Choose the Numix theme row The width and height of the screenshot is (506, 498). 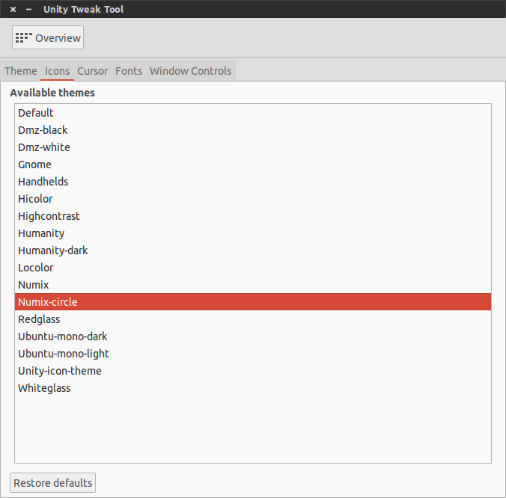[x=253, y=285]
